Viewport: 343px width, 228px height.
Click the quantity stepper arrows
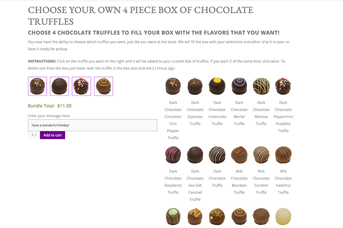tap(36, 135)
